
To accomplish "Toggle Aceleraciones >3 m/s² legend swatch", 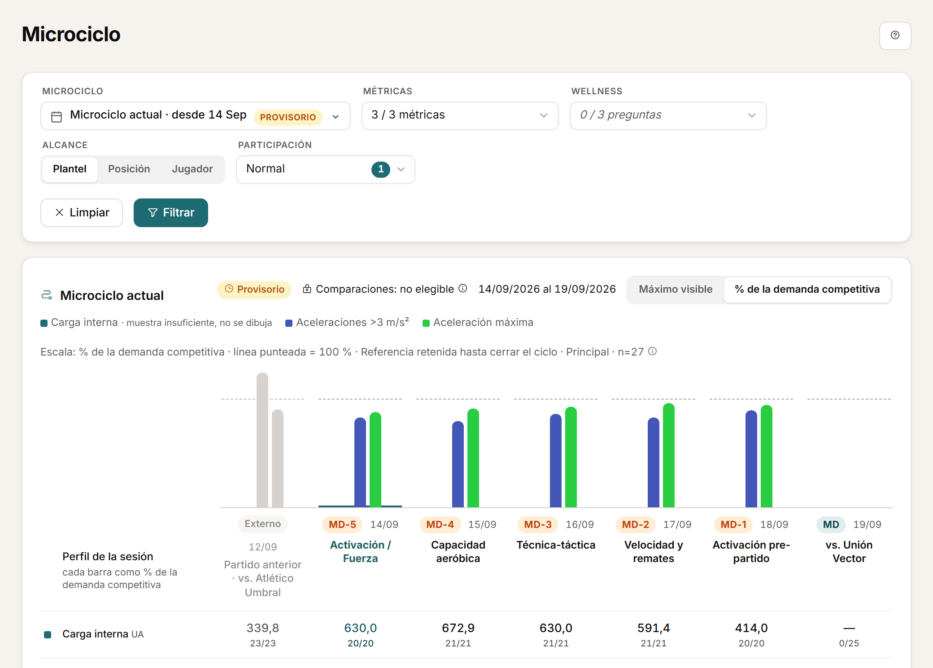I will pos(289,323).
